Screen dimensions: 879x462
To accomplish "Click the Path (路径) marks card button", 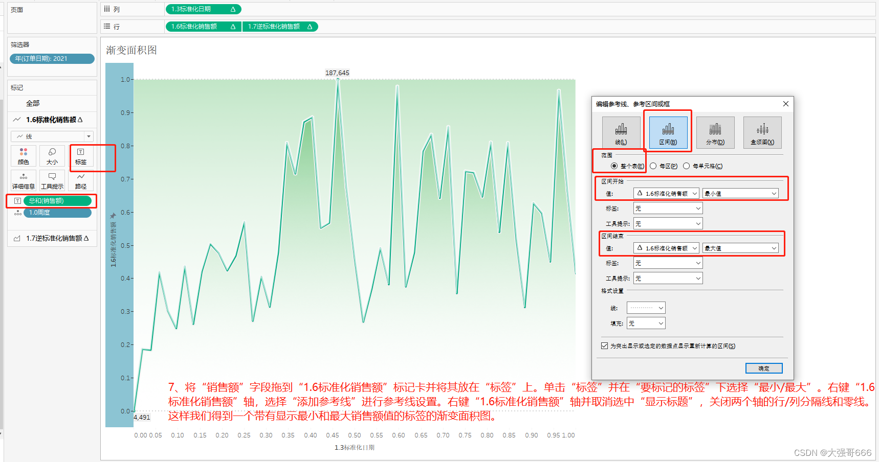I will [81, 180].
